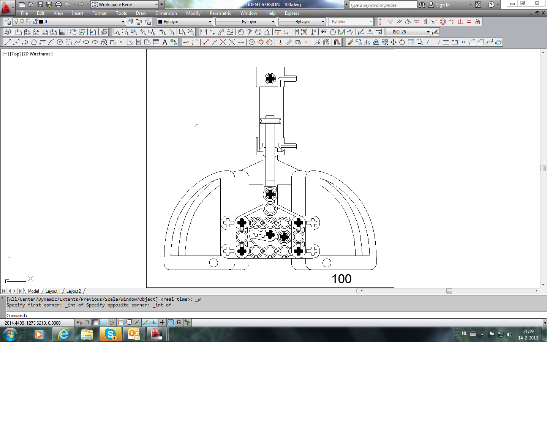Click the Erase tool icon
Viewport: 547px width, 442px height.
(x=350, y=42)
